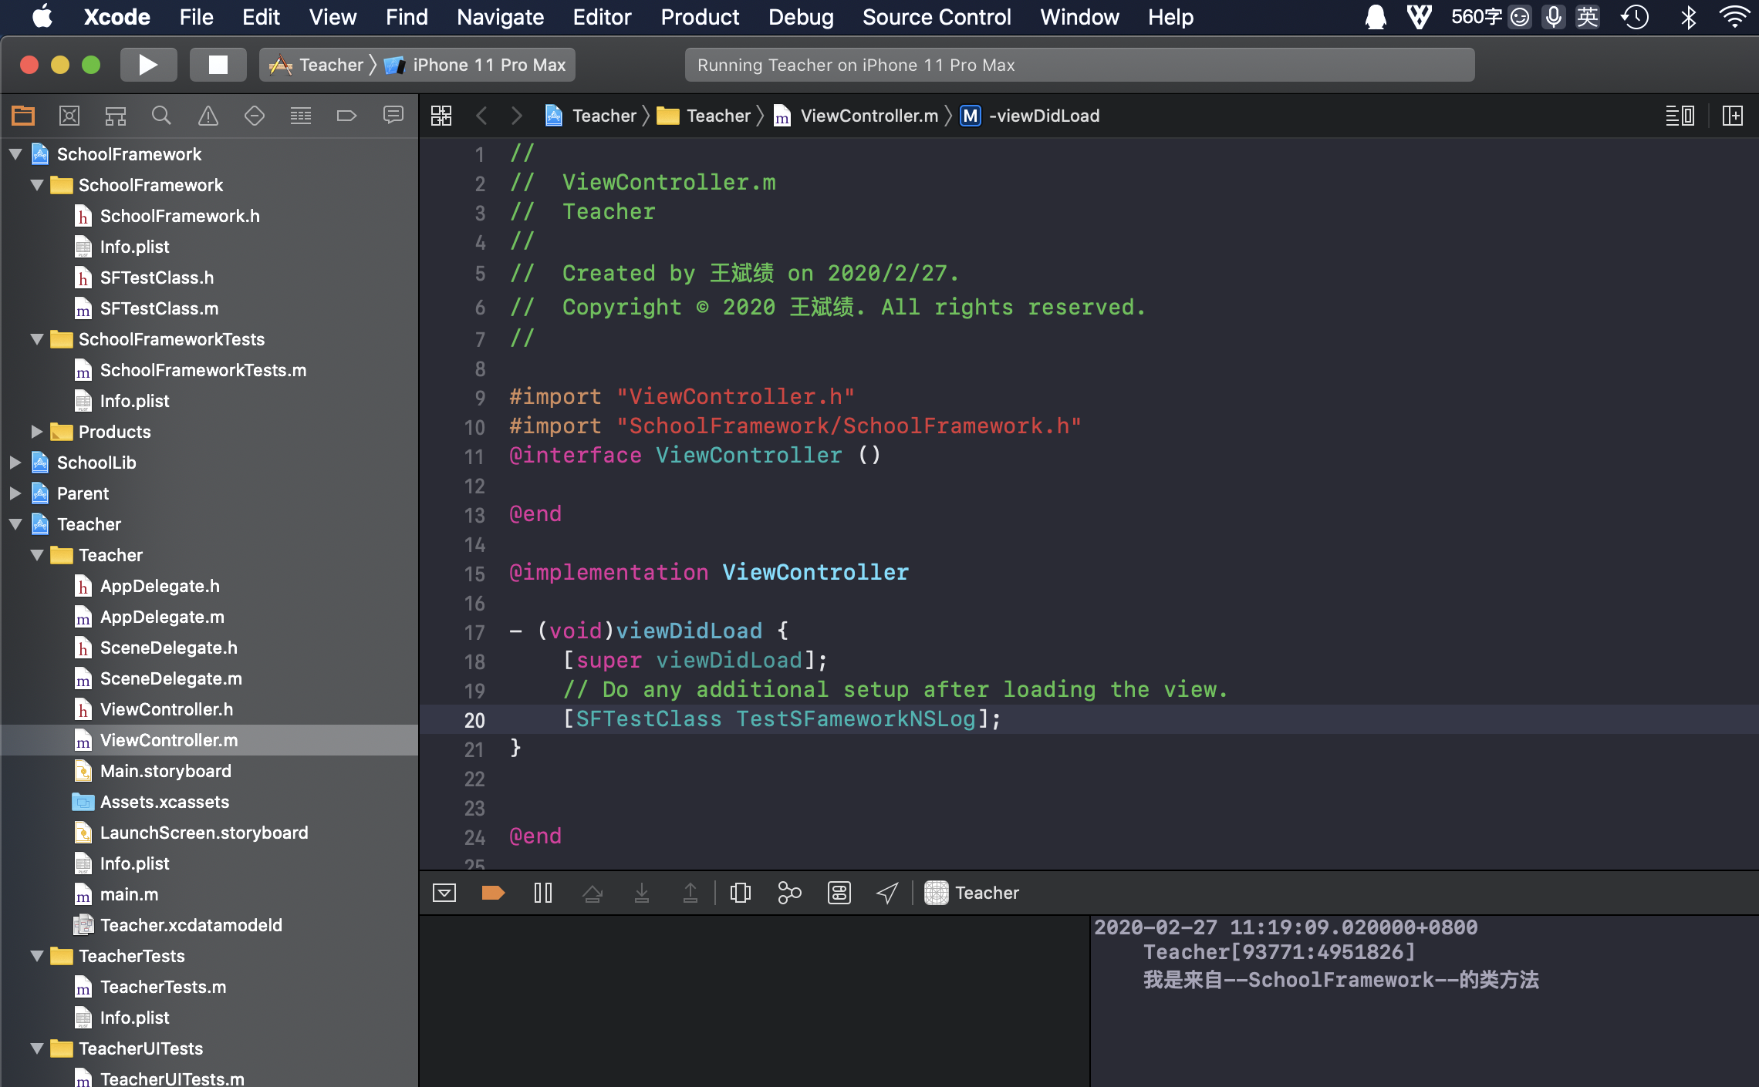Click the issue navigator filter icon
The height and width of the screenshot is (1087, 1759).
click(x=206, y=116)
